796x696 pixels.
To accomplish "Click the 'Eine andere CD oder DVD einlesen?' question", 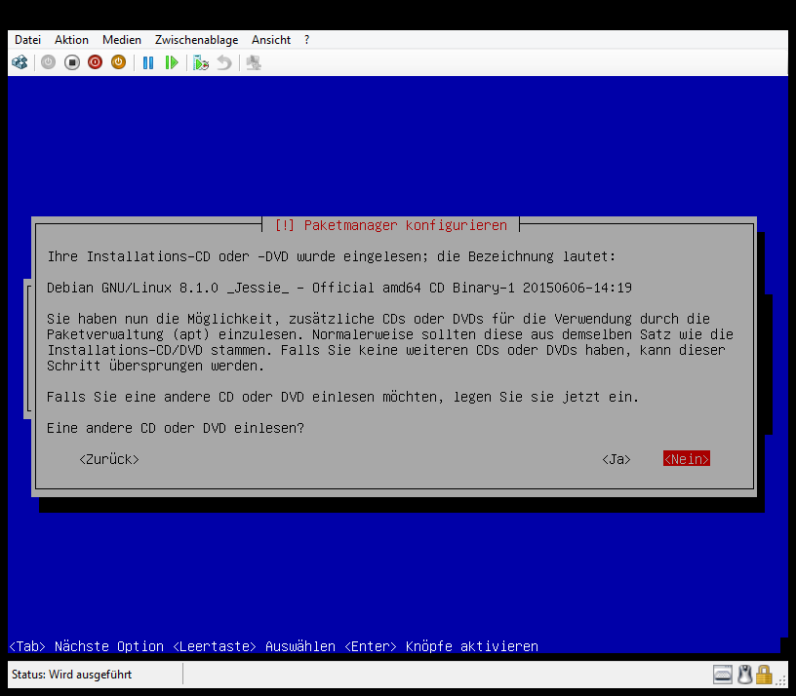I will (x=176, y=428).
